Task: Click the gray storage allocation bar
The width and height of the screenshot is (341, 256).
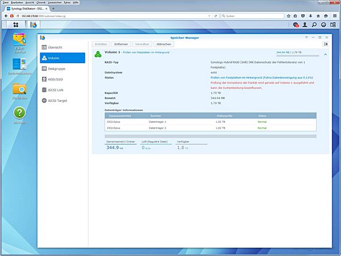Action: click(x=210, y=137)
